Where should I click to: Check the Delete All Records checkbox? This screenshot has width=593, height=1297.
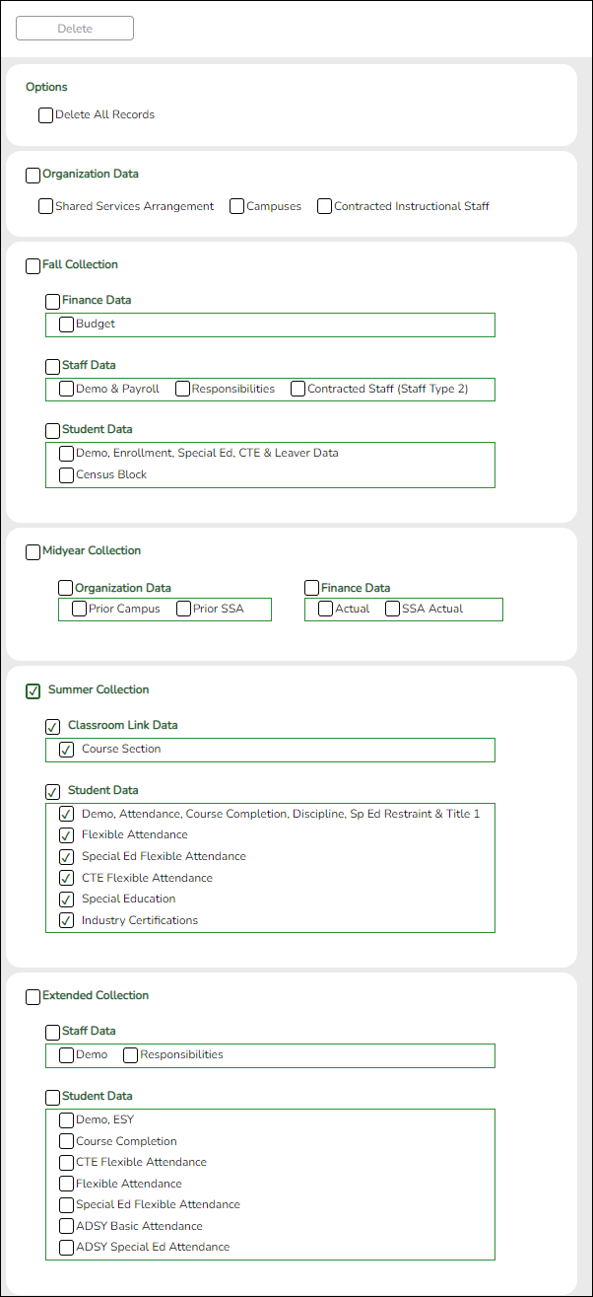45,114
